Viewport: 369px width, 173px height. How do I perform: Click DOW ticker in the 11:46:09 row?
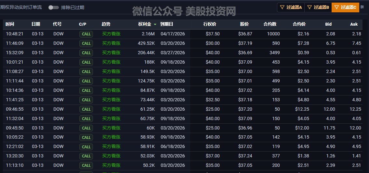59,43
